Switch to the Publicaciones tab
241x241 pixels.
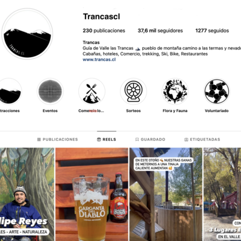pos(58,139)
